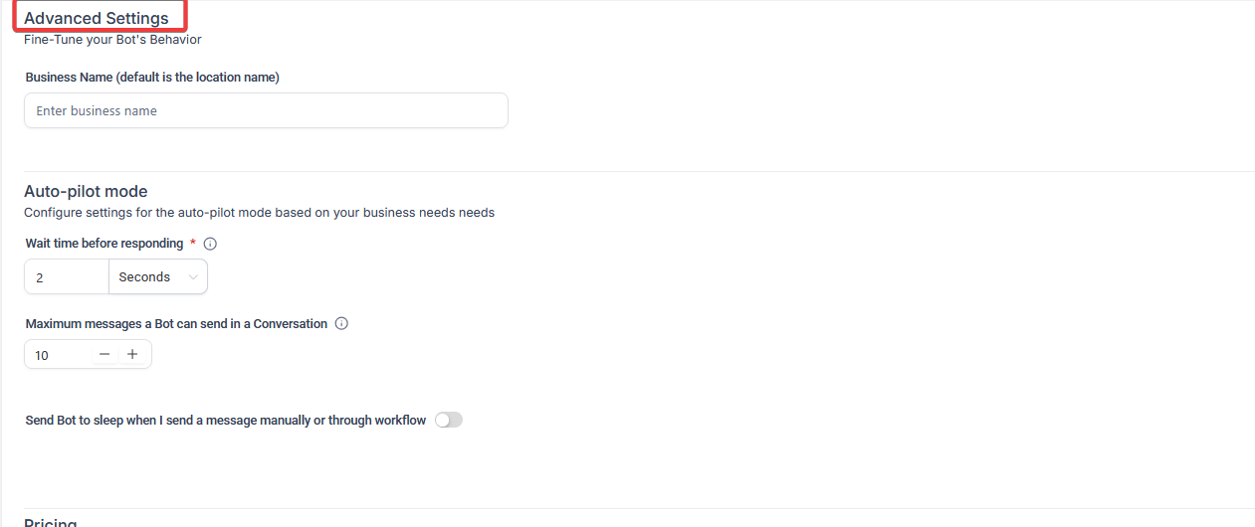
Task: Click the Wait time before responding label
Action: (x=105, y=244)
